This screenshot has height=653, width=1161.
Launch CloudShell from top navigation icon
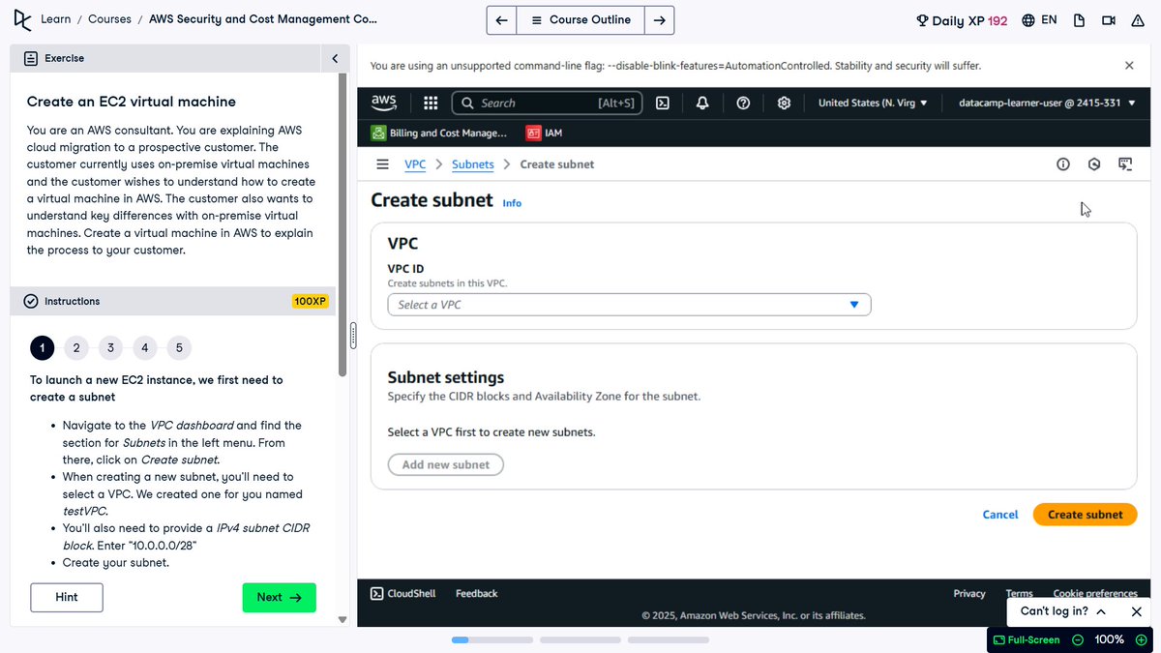click(x=663, y=103)
